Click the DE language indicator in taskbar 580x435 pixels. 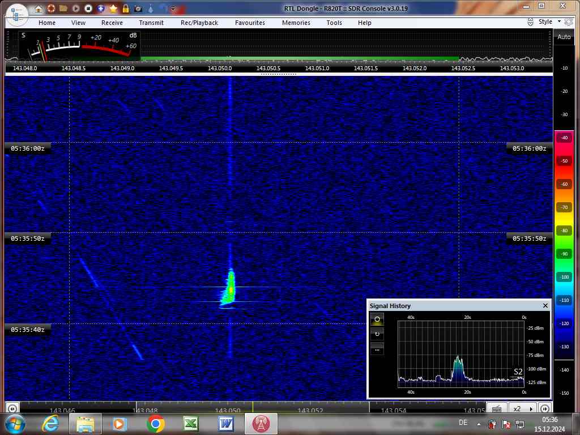463,423
